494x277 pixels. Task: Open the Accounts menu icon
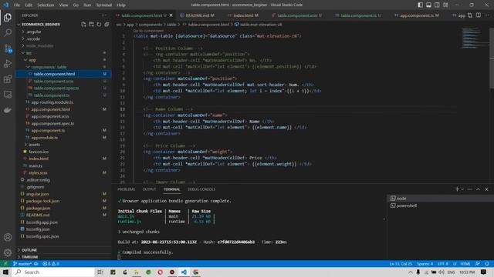(8, 237)
